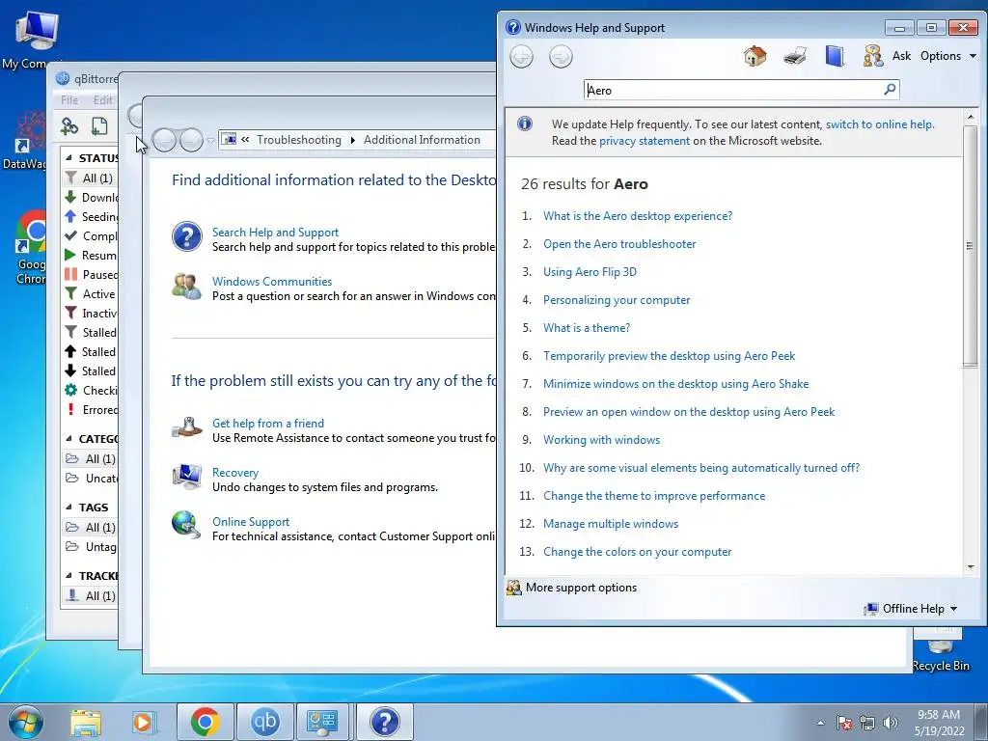Switch to Chrome on the taskbar
This screenshot has width=988, height=741.
tap(205, 722)
